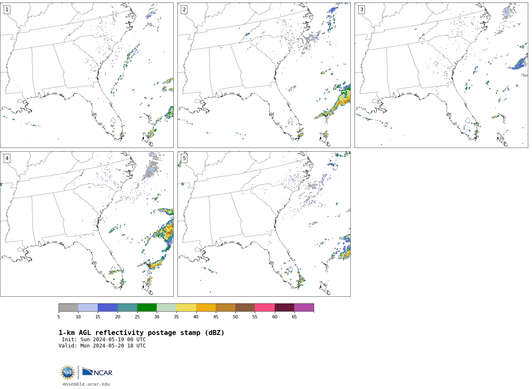
Task: Click the number label '5' on fifth panel
Action: coord(184,158)
